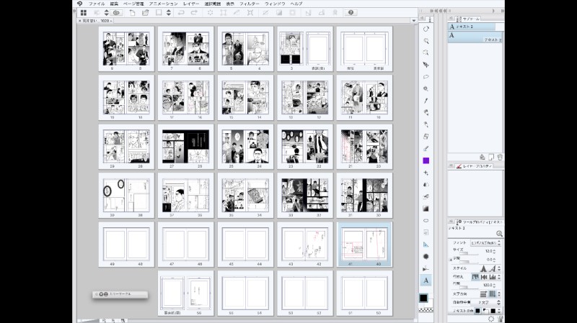
Task: Switch to the Layer Property tab
Action: [x=474, y=166]
